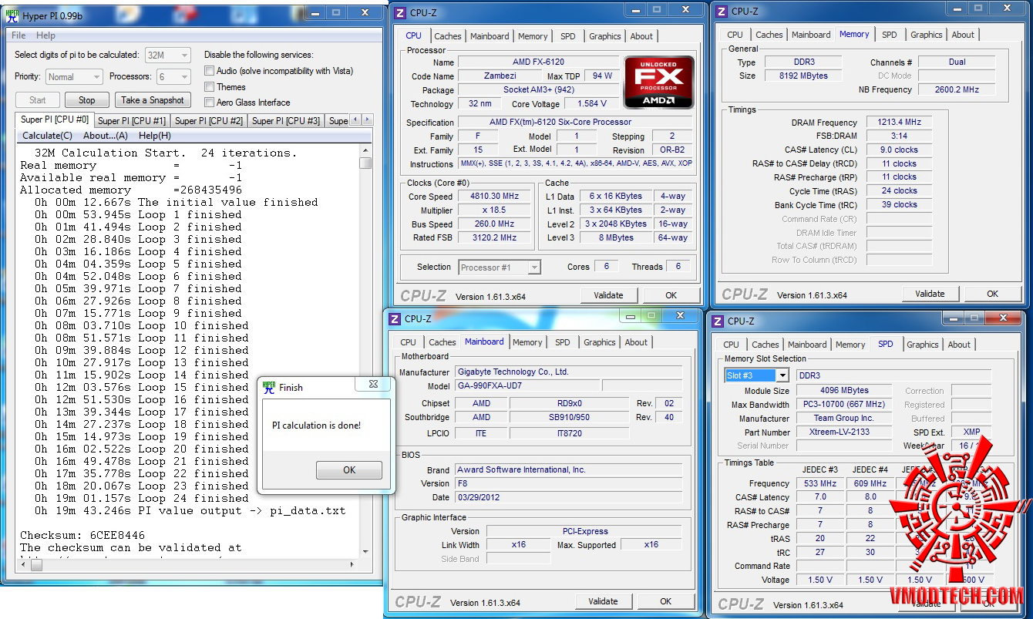Click OK in the CPU-Z window showing the CPU tab
The image size is (1033, 619).
click(671, 295)
